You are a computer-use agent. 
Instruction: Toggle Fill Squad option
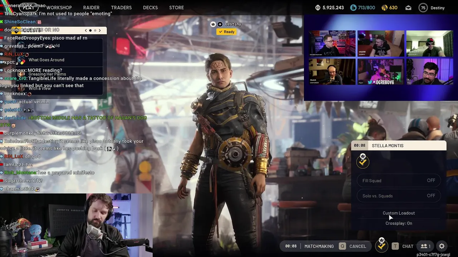(x=399, y=181)
